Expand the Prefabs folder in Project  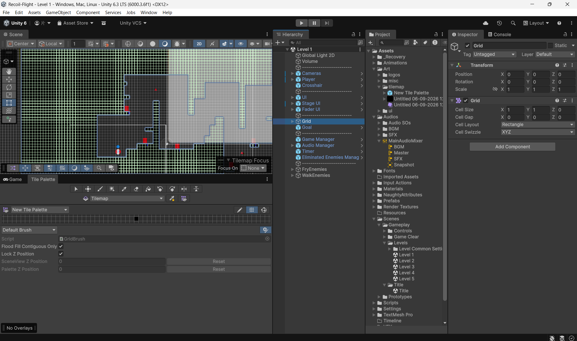(x=374, y=201)
